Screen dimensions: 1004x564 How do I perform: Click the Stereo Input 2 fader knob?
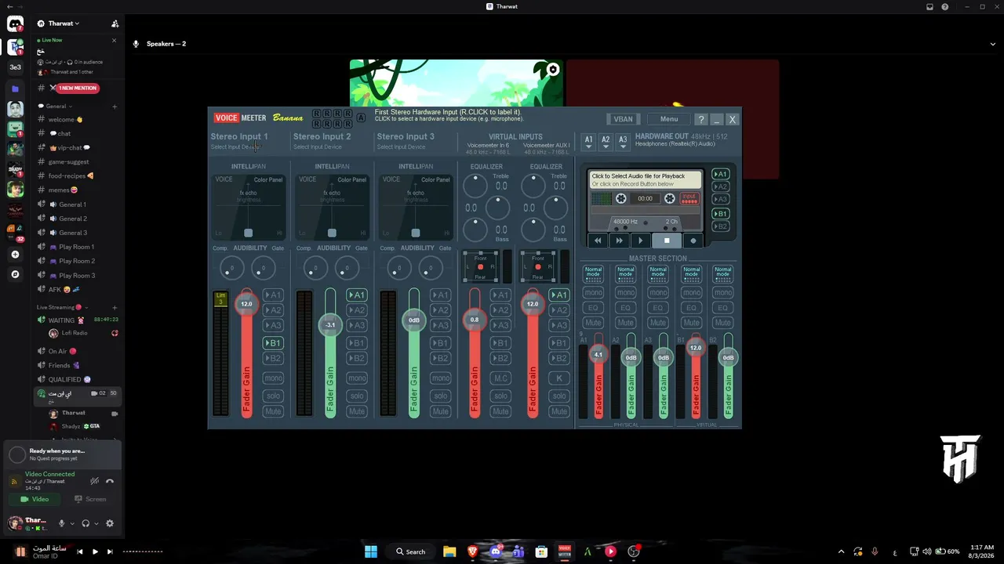[330, 324]
